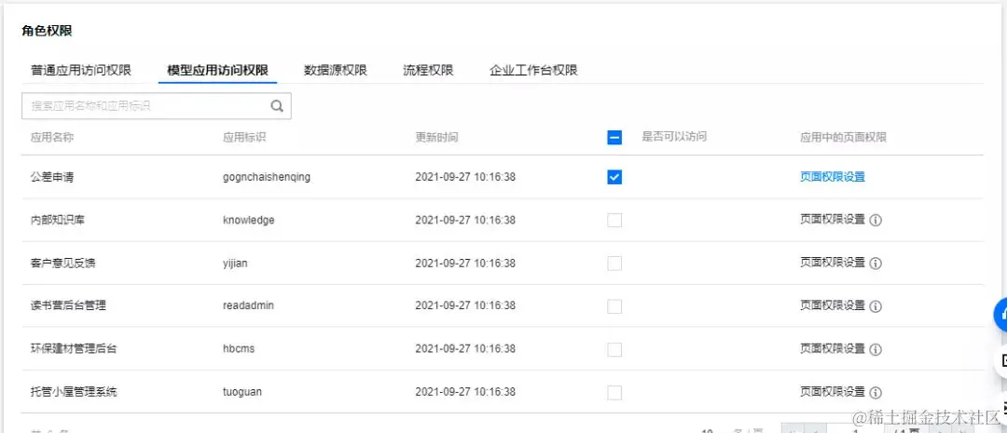
Task: Click 页面权限设置 in 环保建材管理后台 row
Action: click(833, 349)
